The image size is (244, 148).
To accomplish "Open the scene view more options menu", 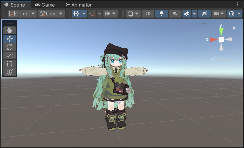I will pos(238,4).
